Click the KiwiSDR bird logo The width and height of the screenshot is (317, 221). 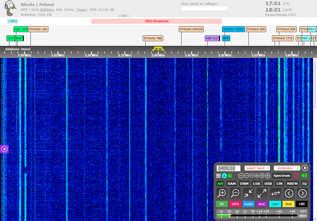tap(10, 8)
